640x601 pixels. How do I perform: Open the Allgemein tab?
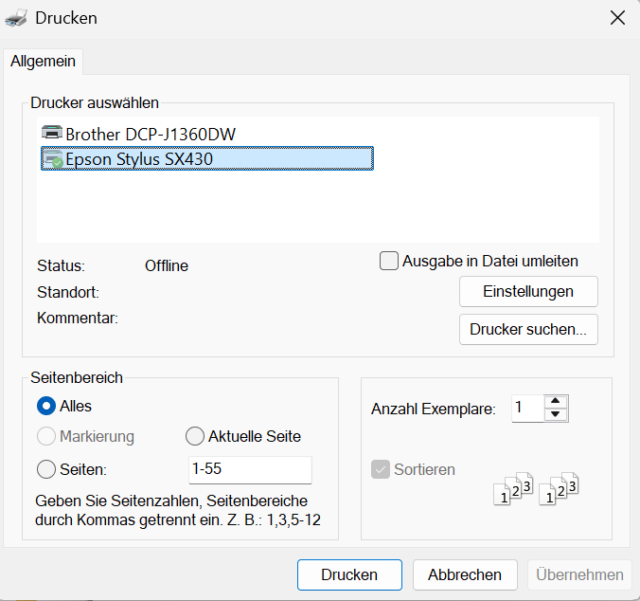pos(43,62)
